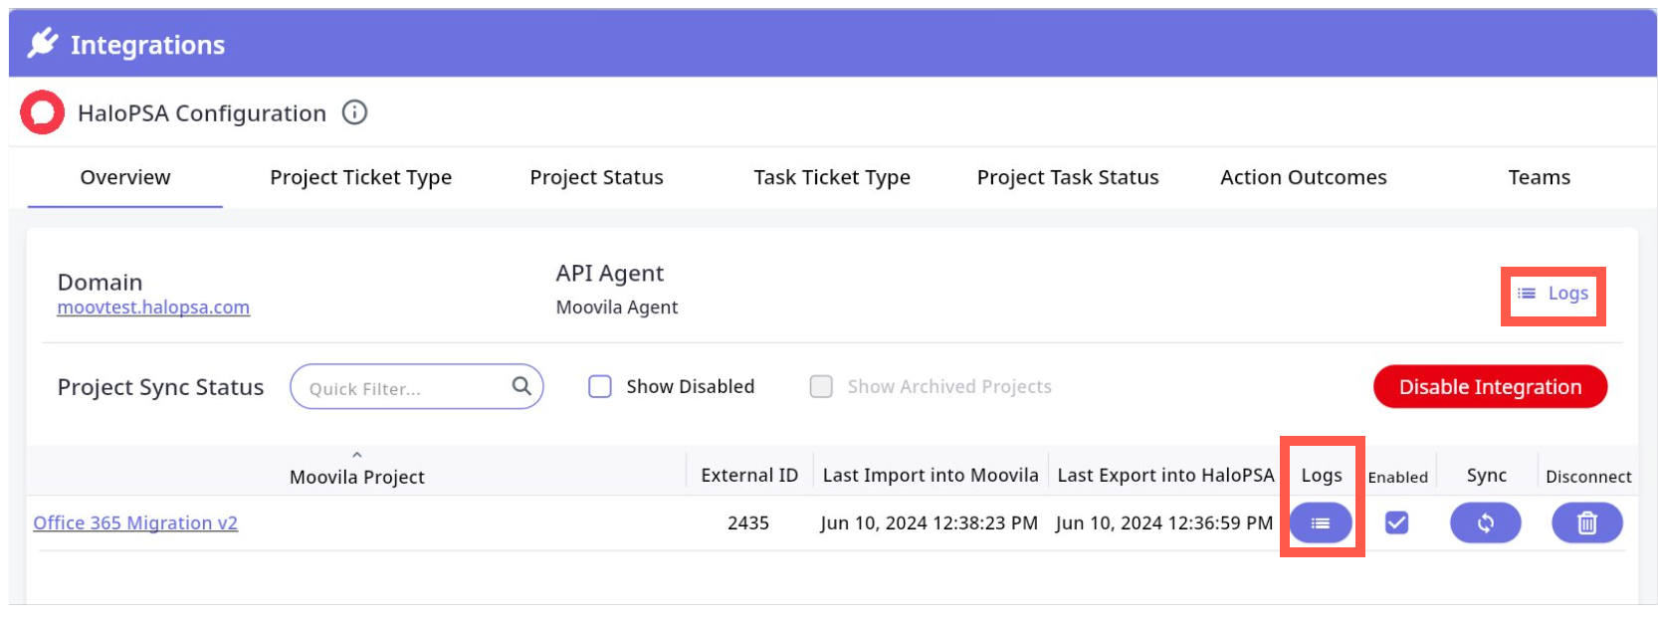Toggle Show Archived Projects checkbox
The height and width of the screenshot is (619, 1658).
click(x=821, y=386)
